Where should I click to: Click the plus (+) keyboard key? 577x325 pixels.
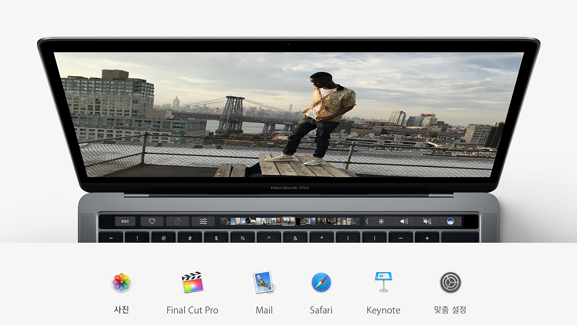[x=427, y=237]
